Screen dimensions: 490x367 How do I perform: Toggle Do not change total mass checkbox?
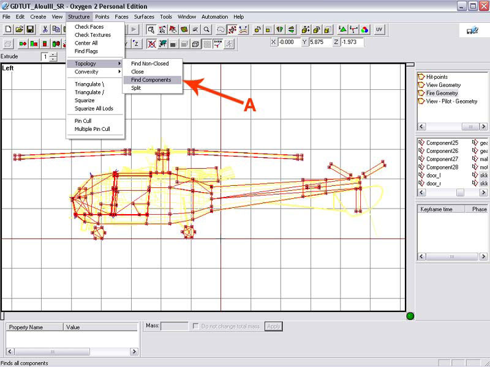tap(196, 327)
